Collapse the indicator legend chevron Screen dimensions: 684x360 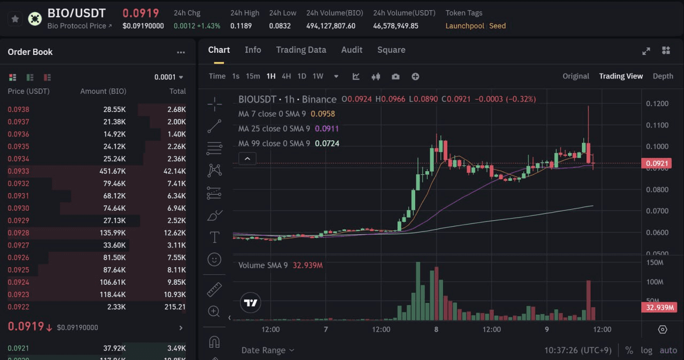click(247, 158)
